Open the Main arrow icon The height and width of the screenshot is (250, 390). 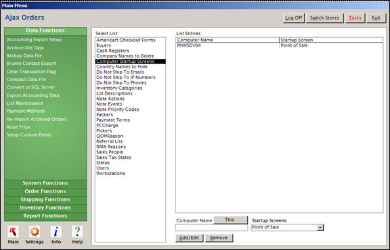point(13,232)
